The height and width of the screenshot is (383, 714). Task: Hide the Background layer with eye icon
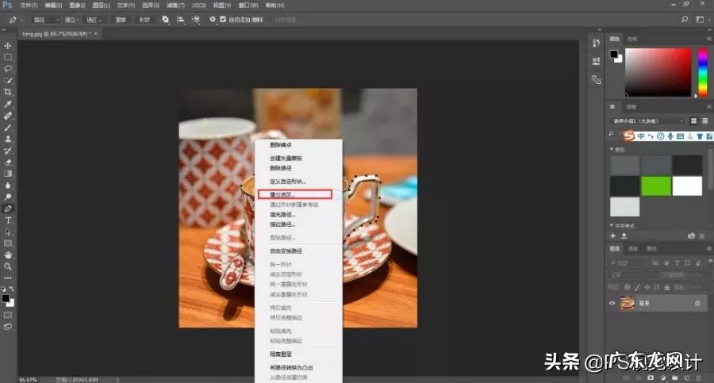coord(612,303)
